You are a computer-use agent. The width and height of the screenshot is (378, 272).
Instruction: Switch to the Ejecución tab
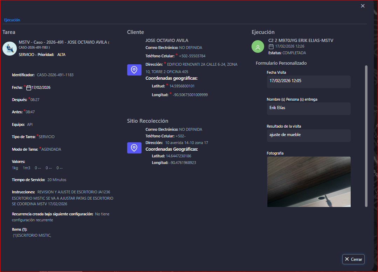coord(12,20)
